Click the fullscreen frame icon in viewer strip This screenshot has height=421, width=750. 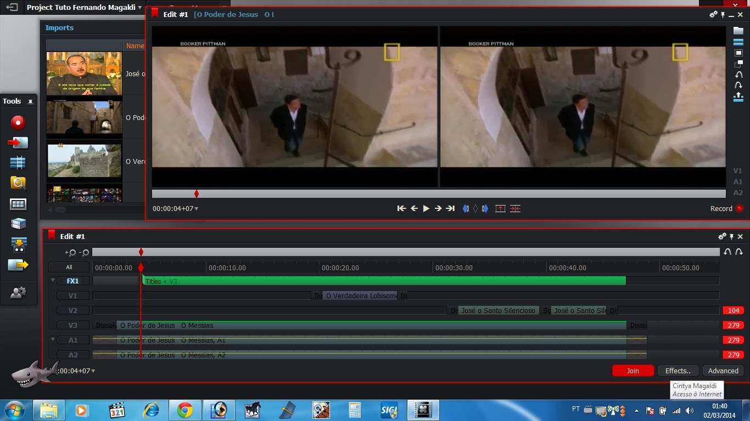(x=738, y=53)
